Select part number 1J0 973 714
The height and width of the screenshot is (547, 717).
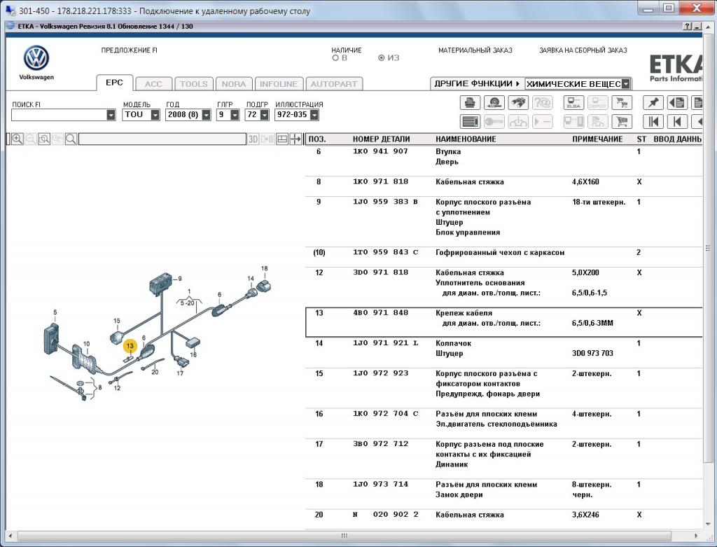point(380,485)
